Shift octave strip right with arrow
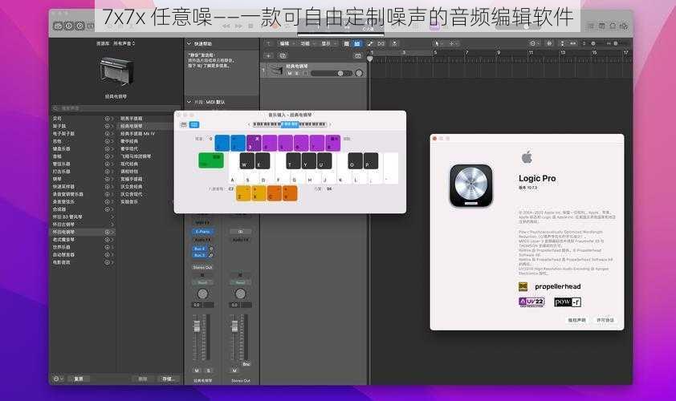 click(330, 124)
